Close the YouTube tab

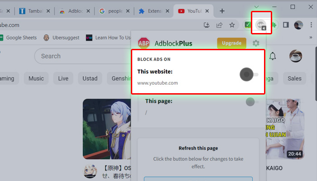tap(207, 11)
